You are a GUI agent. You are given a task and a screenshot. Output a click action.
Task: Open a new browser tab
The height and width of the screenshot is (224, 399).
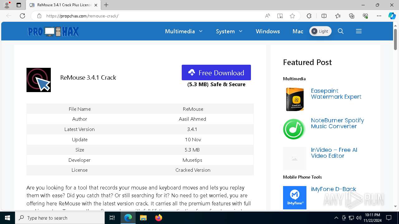click(x=106, y=5)
